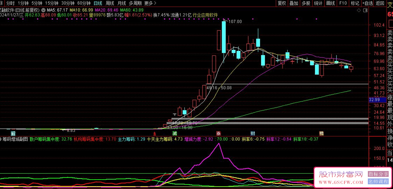
Task: Select the 5分钟 period tab
Action: [37, 3]
